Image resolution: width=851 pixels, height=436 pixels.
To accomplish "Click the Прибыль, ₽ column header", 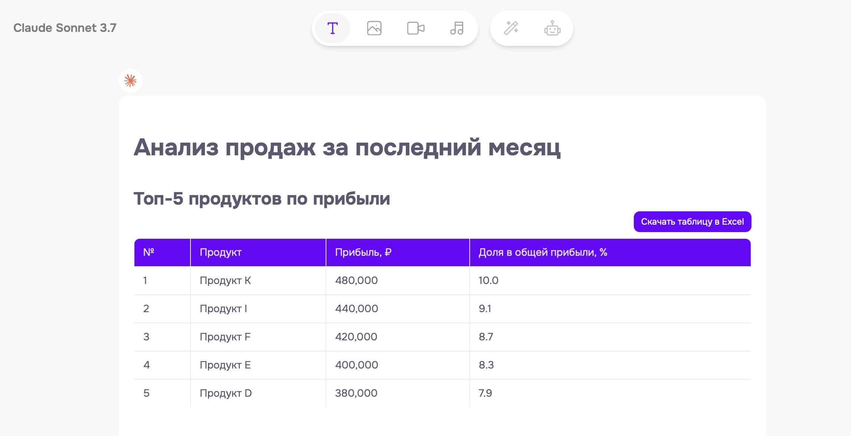I will pos(363,252).
